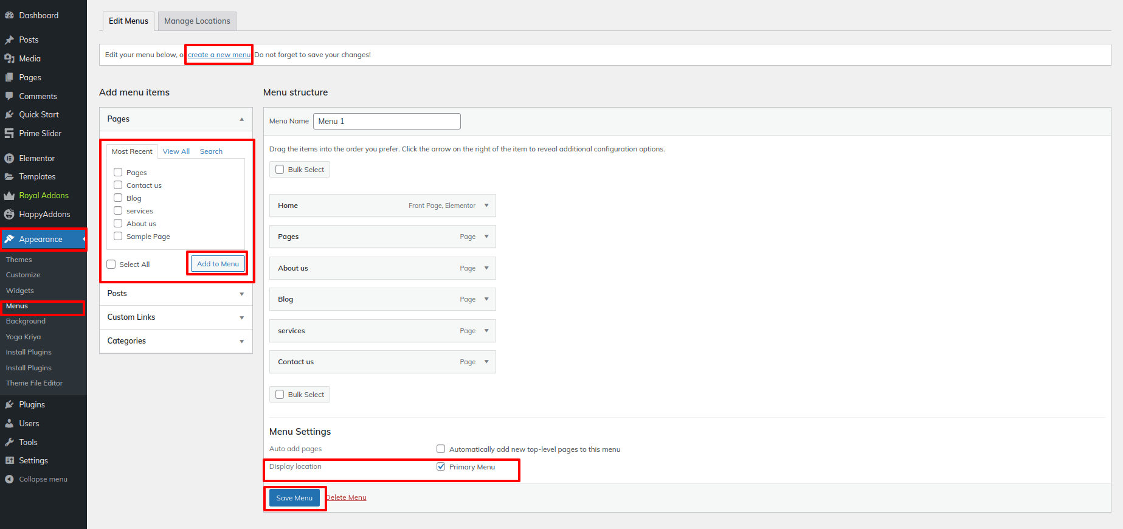Click the Dashboard icon in sidebar
Image resolution: width=1123 pixels, height=529 pixels.
[x=9, y=15]
